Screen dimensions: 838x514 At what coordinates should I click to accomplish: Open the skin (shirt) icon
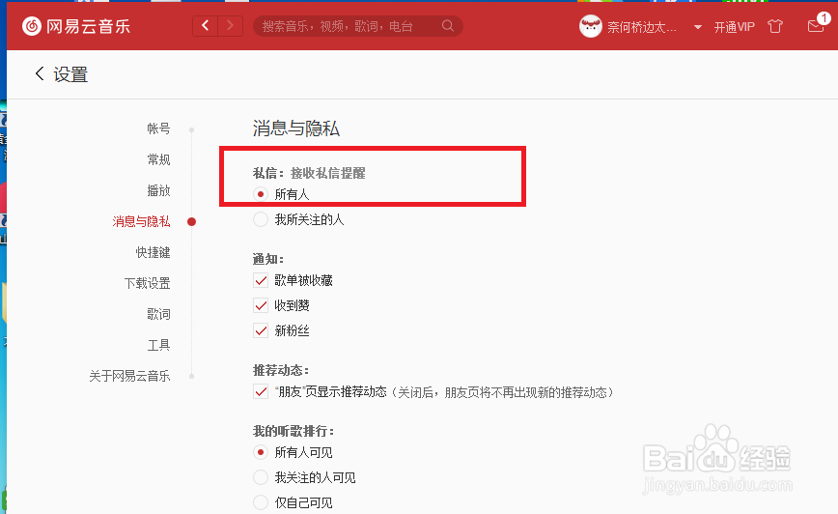coord(775,26)
